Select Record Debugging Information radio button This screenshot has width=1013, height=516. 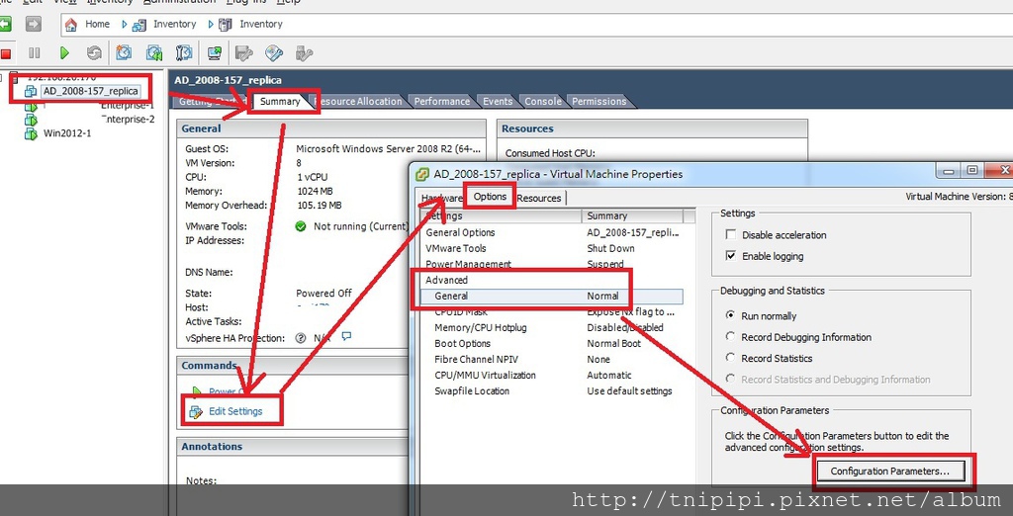[730, 336]
